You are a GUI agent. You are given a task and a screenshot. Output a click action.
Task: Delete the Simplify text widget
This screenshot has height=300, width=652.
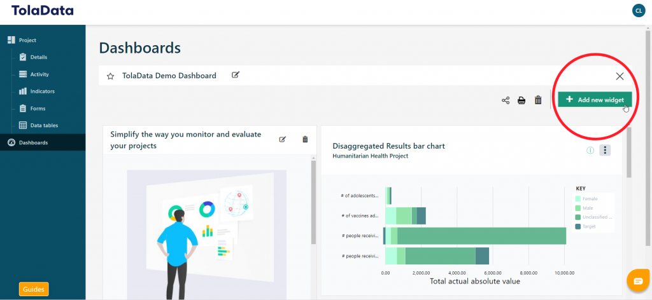pos(305,139)
